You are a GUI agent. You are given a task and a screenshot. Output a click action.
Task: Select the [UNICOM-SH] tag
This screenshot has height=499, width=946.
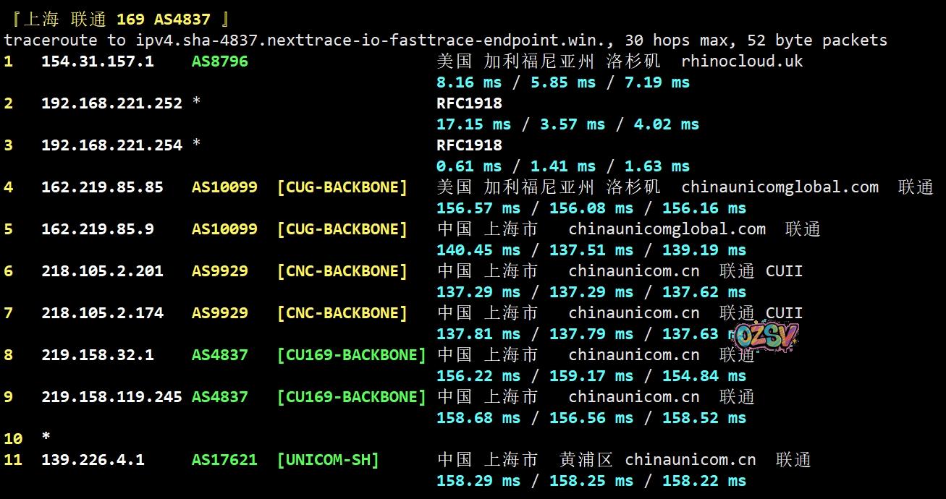pos(328,460)
